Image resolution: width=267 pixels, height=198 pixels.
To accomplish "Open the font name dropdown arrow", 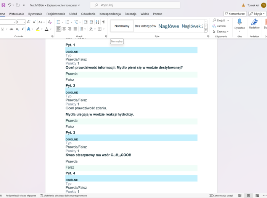I will (14, 22).
